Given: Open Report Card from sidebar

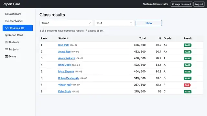Looking at the screenshot, I should [x=18, y=35].
